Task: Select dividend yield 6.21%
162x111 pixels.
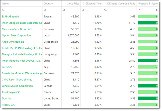Action: (x=98, y=86)
